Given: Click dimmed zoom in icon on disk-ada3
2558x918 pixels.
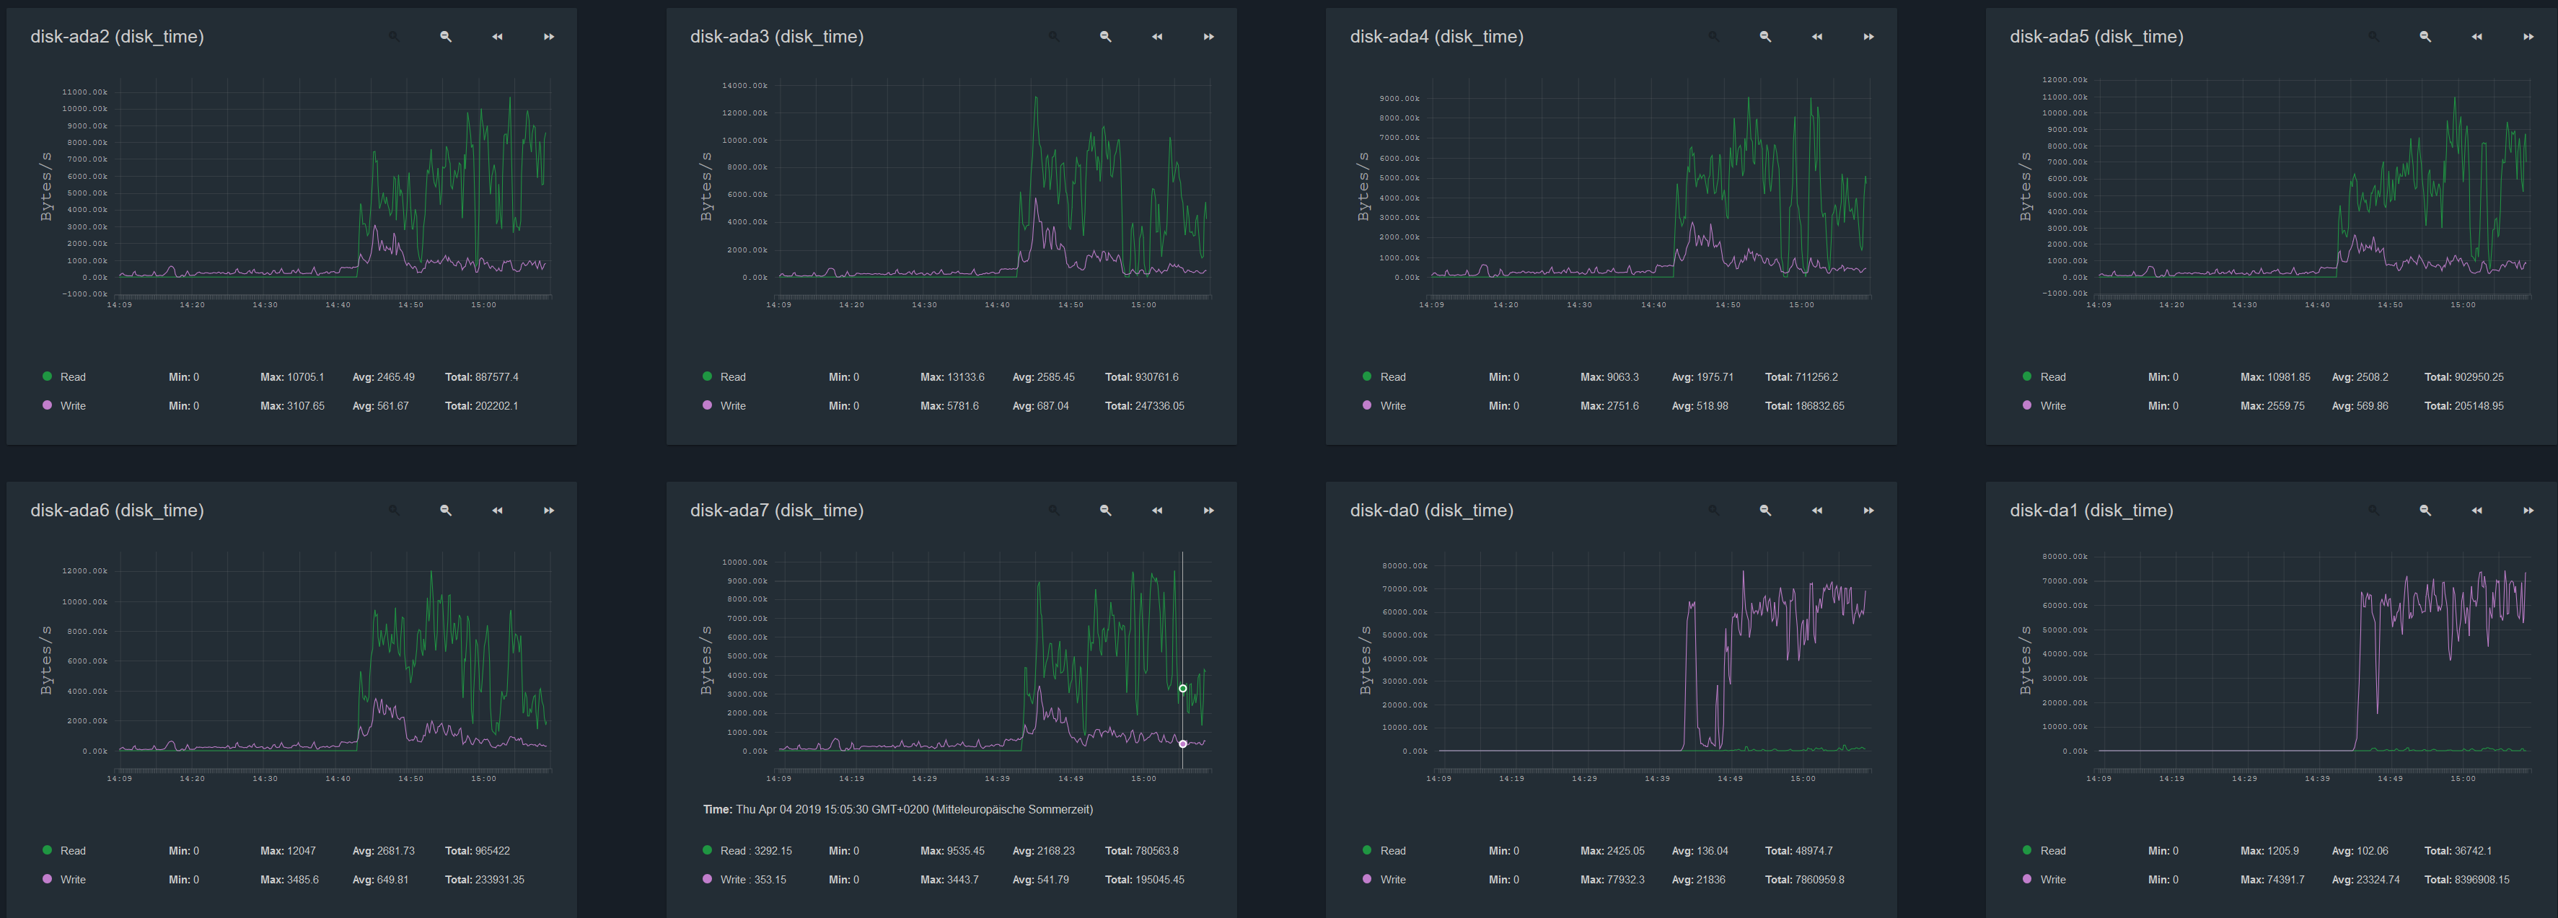Looking at the screenshot, I should click(1054, 37).
